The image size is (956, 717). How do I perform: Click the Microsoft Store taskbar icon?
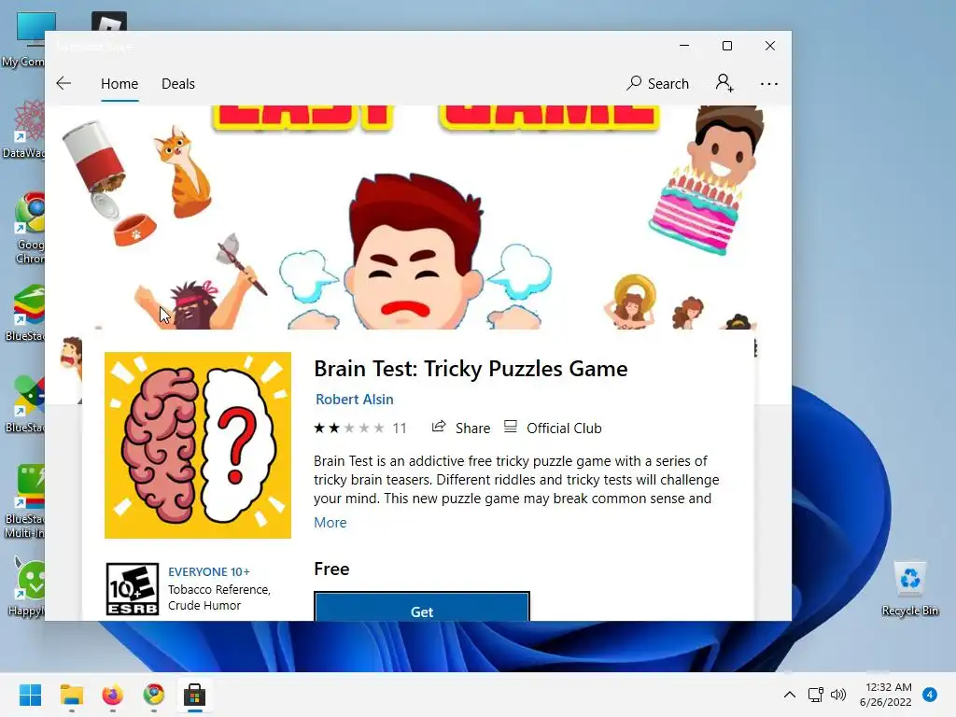(x=194, y=695)
